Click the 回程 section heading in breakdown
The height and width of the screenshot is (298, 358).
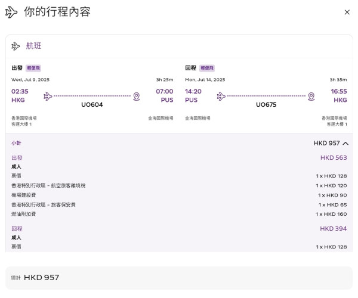(x=17, y=228)
